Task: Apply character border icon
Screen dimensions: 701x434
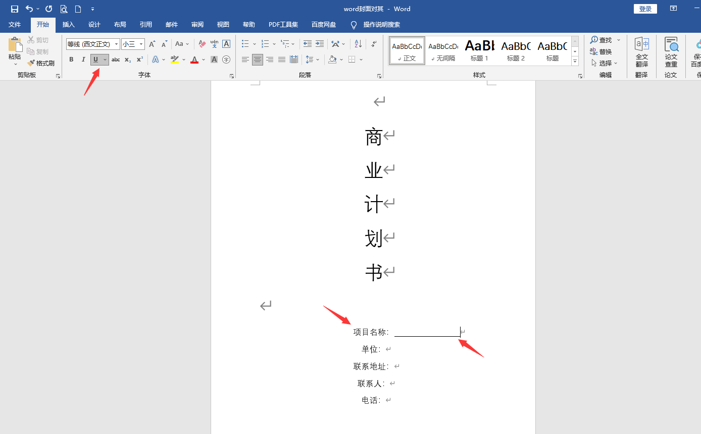Action: click(x=226, y=44)
